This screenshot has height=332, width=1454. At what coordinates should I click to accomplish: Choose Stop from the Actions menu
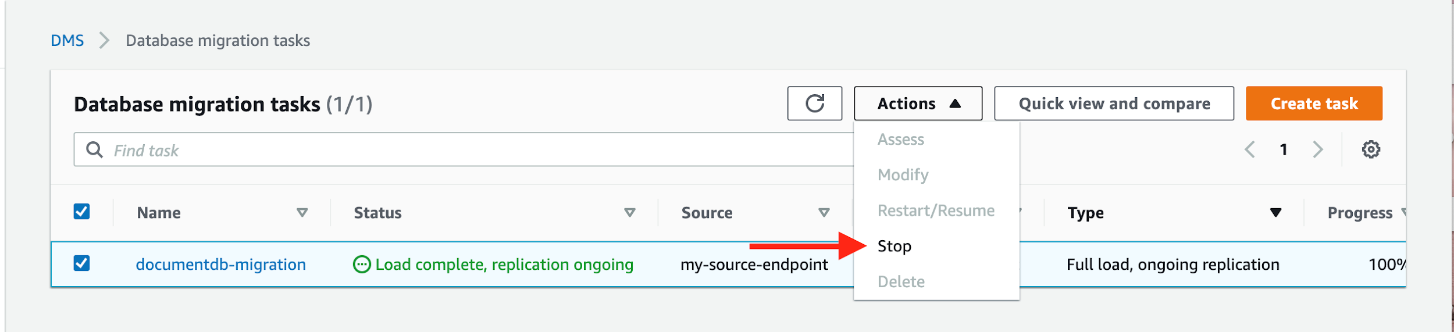coord(895,247)
